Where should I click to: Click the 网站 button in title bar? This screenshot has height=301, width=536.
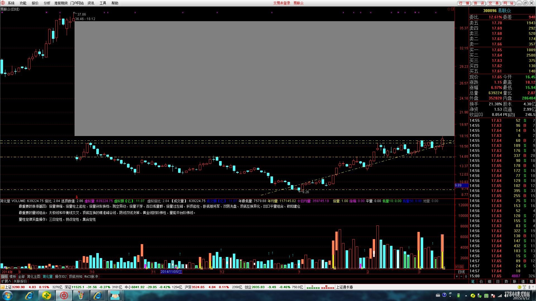click(508, 3)
